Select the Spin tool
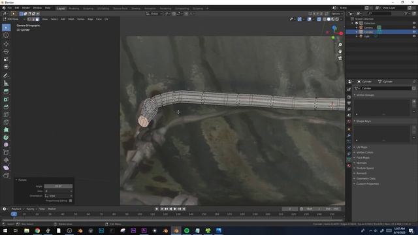Viewport: 418px width, 235px height. click(x=6, y=138)
